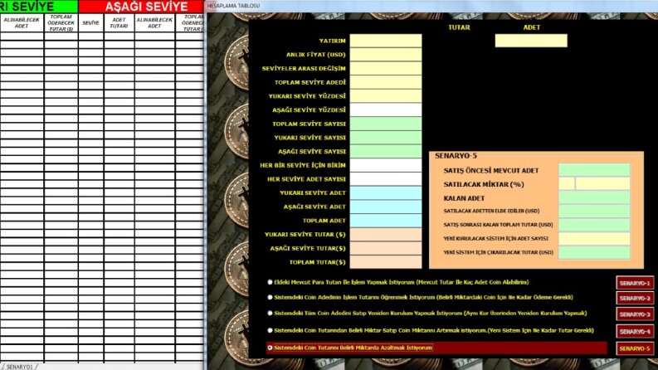Select radio option 'Sistemdeki Tüm Coin Adedini Satıp Yeniden Kurulum'

pyautogui.click(x=270, y=314)
